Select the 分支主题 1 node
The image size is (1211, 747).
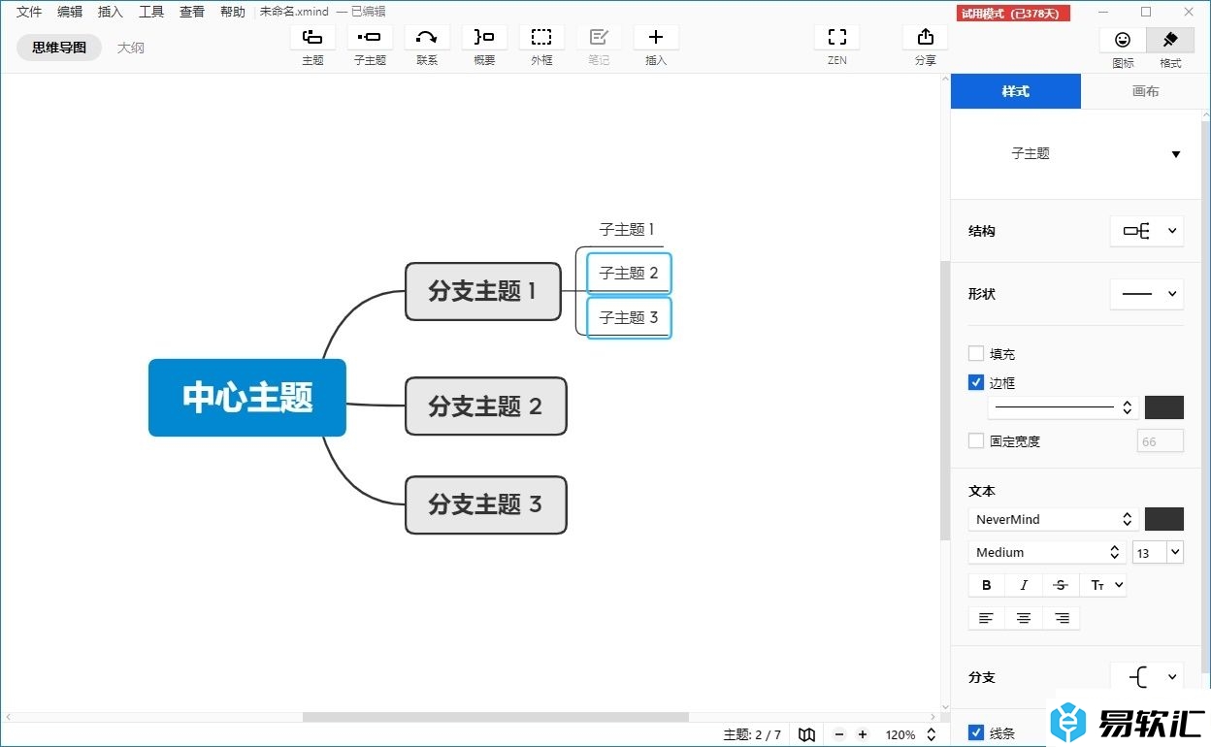pos(483,291)
